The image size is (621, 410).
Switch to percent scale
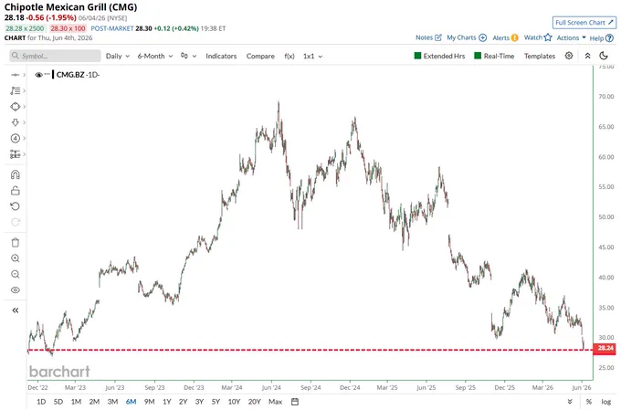click(589, 402)
